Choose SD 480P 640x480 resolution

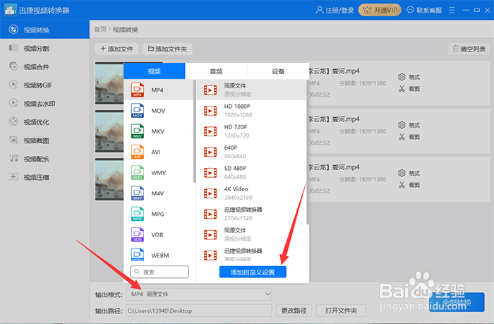[251, 172]
